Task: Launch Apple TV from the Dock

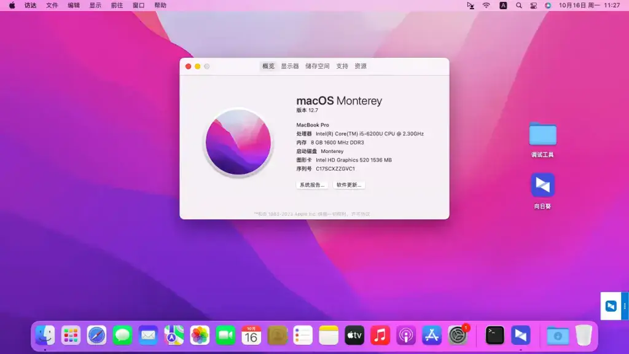Action: (x=354, y=335)
